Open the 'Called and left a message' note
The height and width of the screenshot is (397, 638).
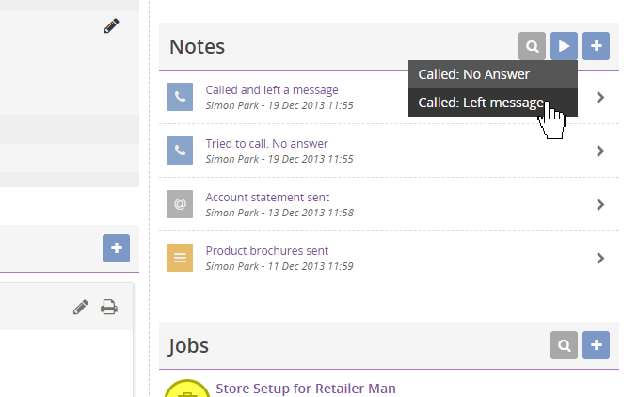tap(272, 90)
